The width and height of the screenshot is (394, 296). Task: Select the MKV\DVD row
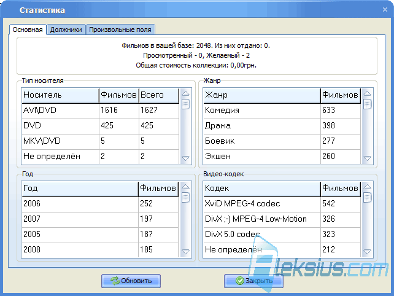(101, 141)
